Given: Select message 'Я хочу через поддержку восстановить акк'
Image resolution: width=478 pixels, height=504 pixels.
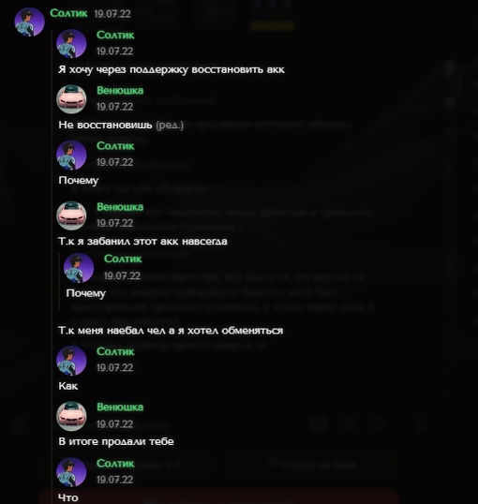Looking at the screenshot, I should coord(172,69).
